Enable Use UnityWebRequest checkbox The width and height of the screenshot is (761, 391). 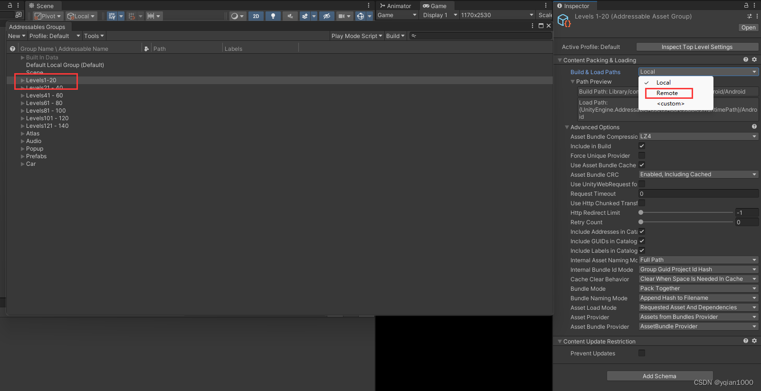(642, 184)
